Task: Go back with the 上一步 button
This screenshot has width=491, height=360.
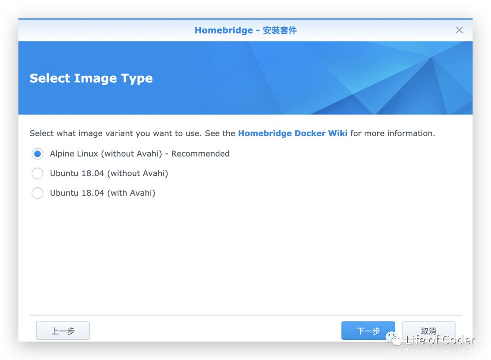Action: tap(63, 331)
